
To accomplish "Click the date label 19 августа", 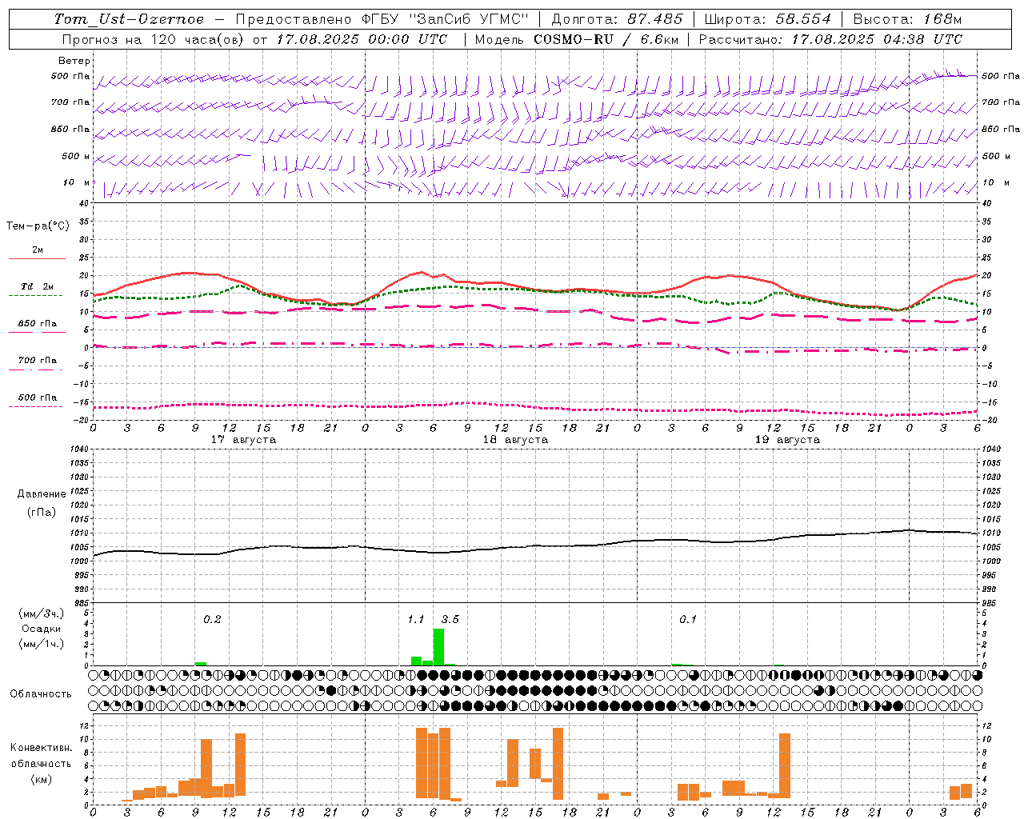I will click(787, 440).
